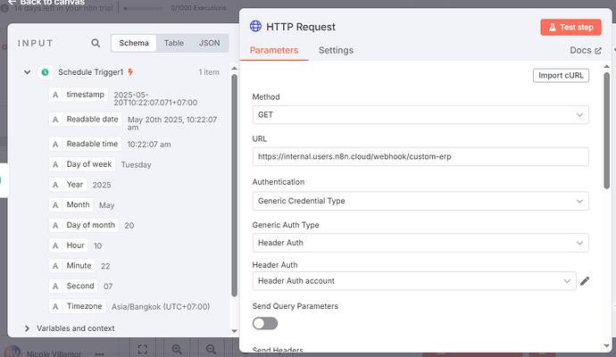Viewport: 616px width, 357px height.
Task: Click the fullscreen canvas icon
Action: (x=141, y=350)
